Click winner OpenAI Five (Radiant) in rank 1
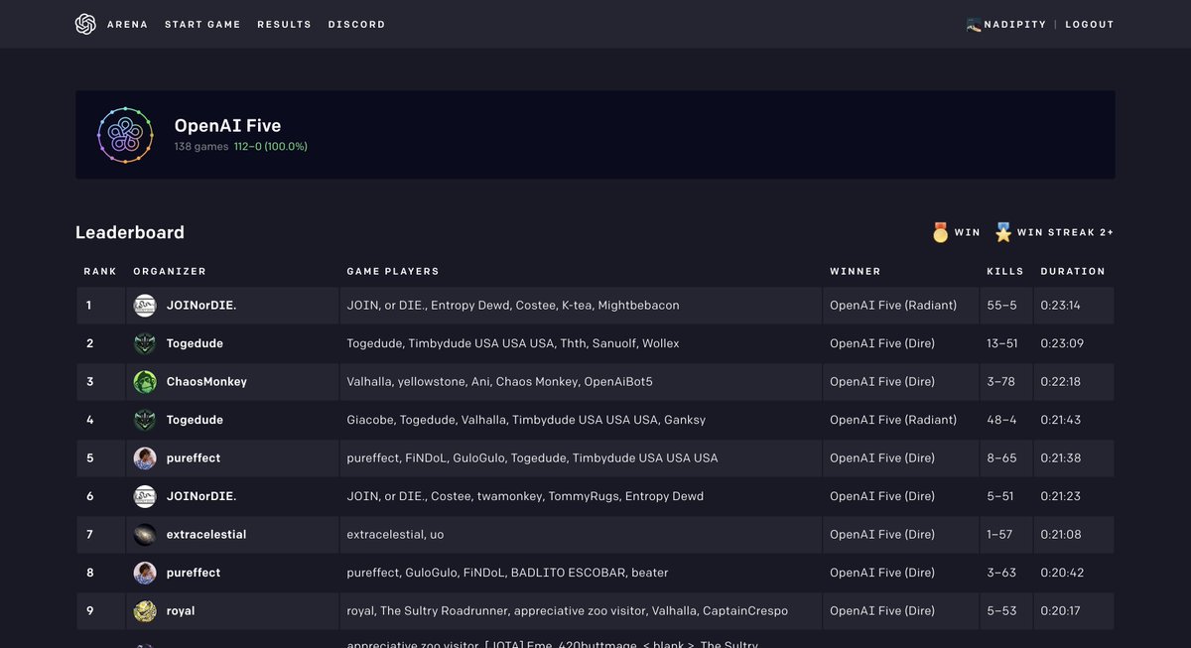The width and height of the screenshot is (1191, 648). tap(893, 306)
